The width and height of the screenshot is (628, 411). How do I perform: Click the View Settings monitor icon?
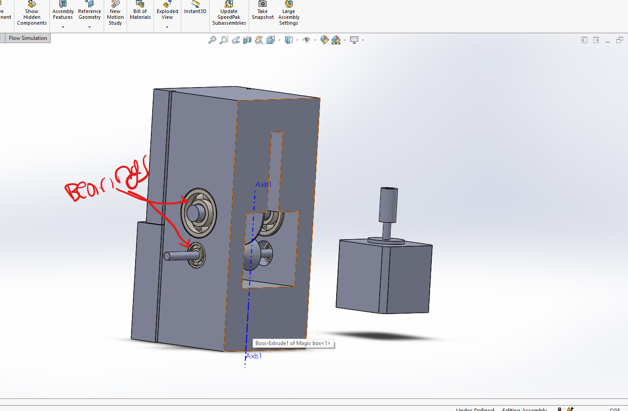(x=354, y=40)
